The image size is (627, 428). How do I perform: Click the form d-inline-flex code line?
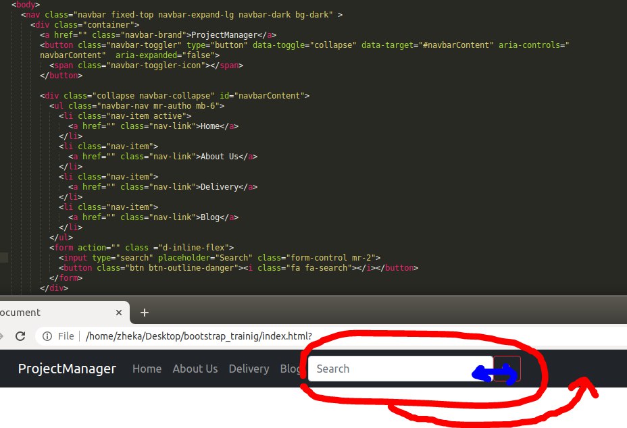(x=142, y=247)
